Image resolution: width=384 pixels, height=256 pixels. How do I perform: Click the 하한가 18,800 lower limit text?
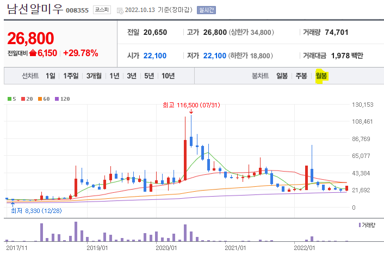coord(251,56)
